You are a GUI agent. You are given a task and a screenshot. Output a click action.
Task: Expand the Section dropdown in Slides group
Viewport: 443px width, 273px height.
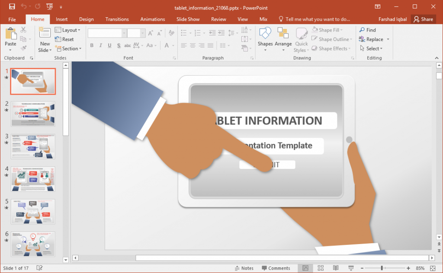(x=68, y=48)
